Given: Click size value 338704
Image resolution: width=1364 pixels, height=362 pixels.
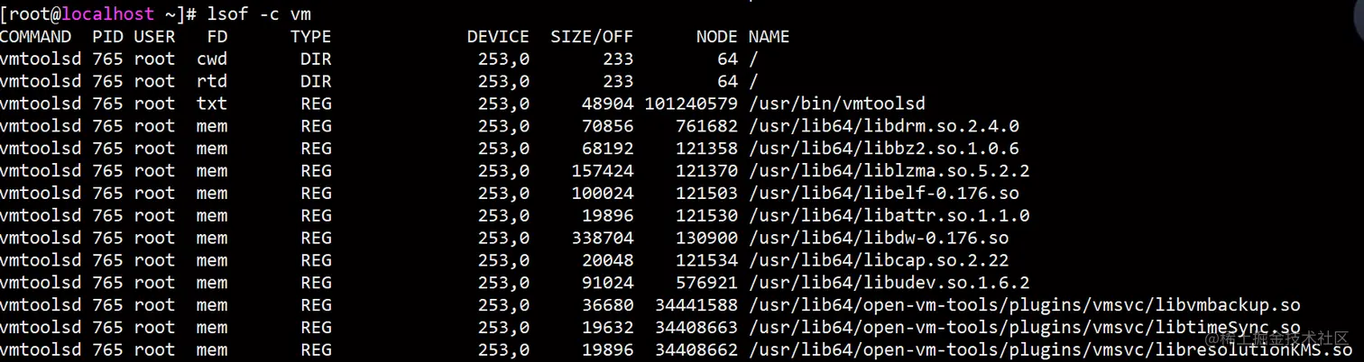Looking at the screenshot, I should click(603, 239).
